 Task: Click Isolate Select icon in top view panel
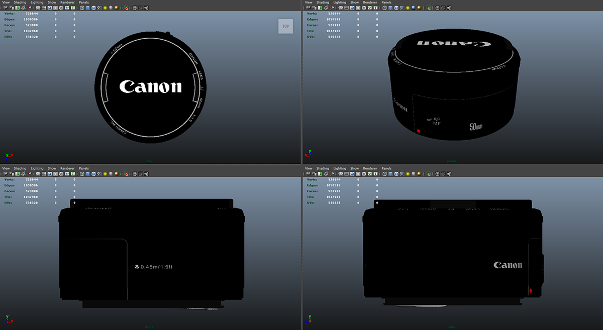click(126, 8)
